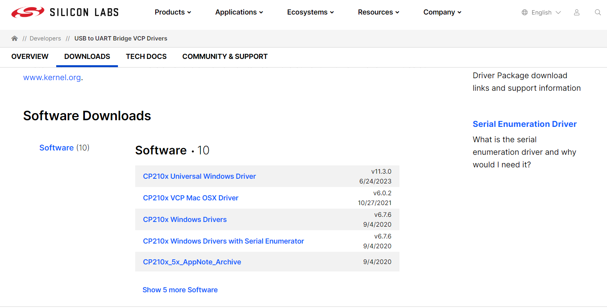Open the www.kernel.org link
This screenshot has width=607, height=308.
pos(52,77)
